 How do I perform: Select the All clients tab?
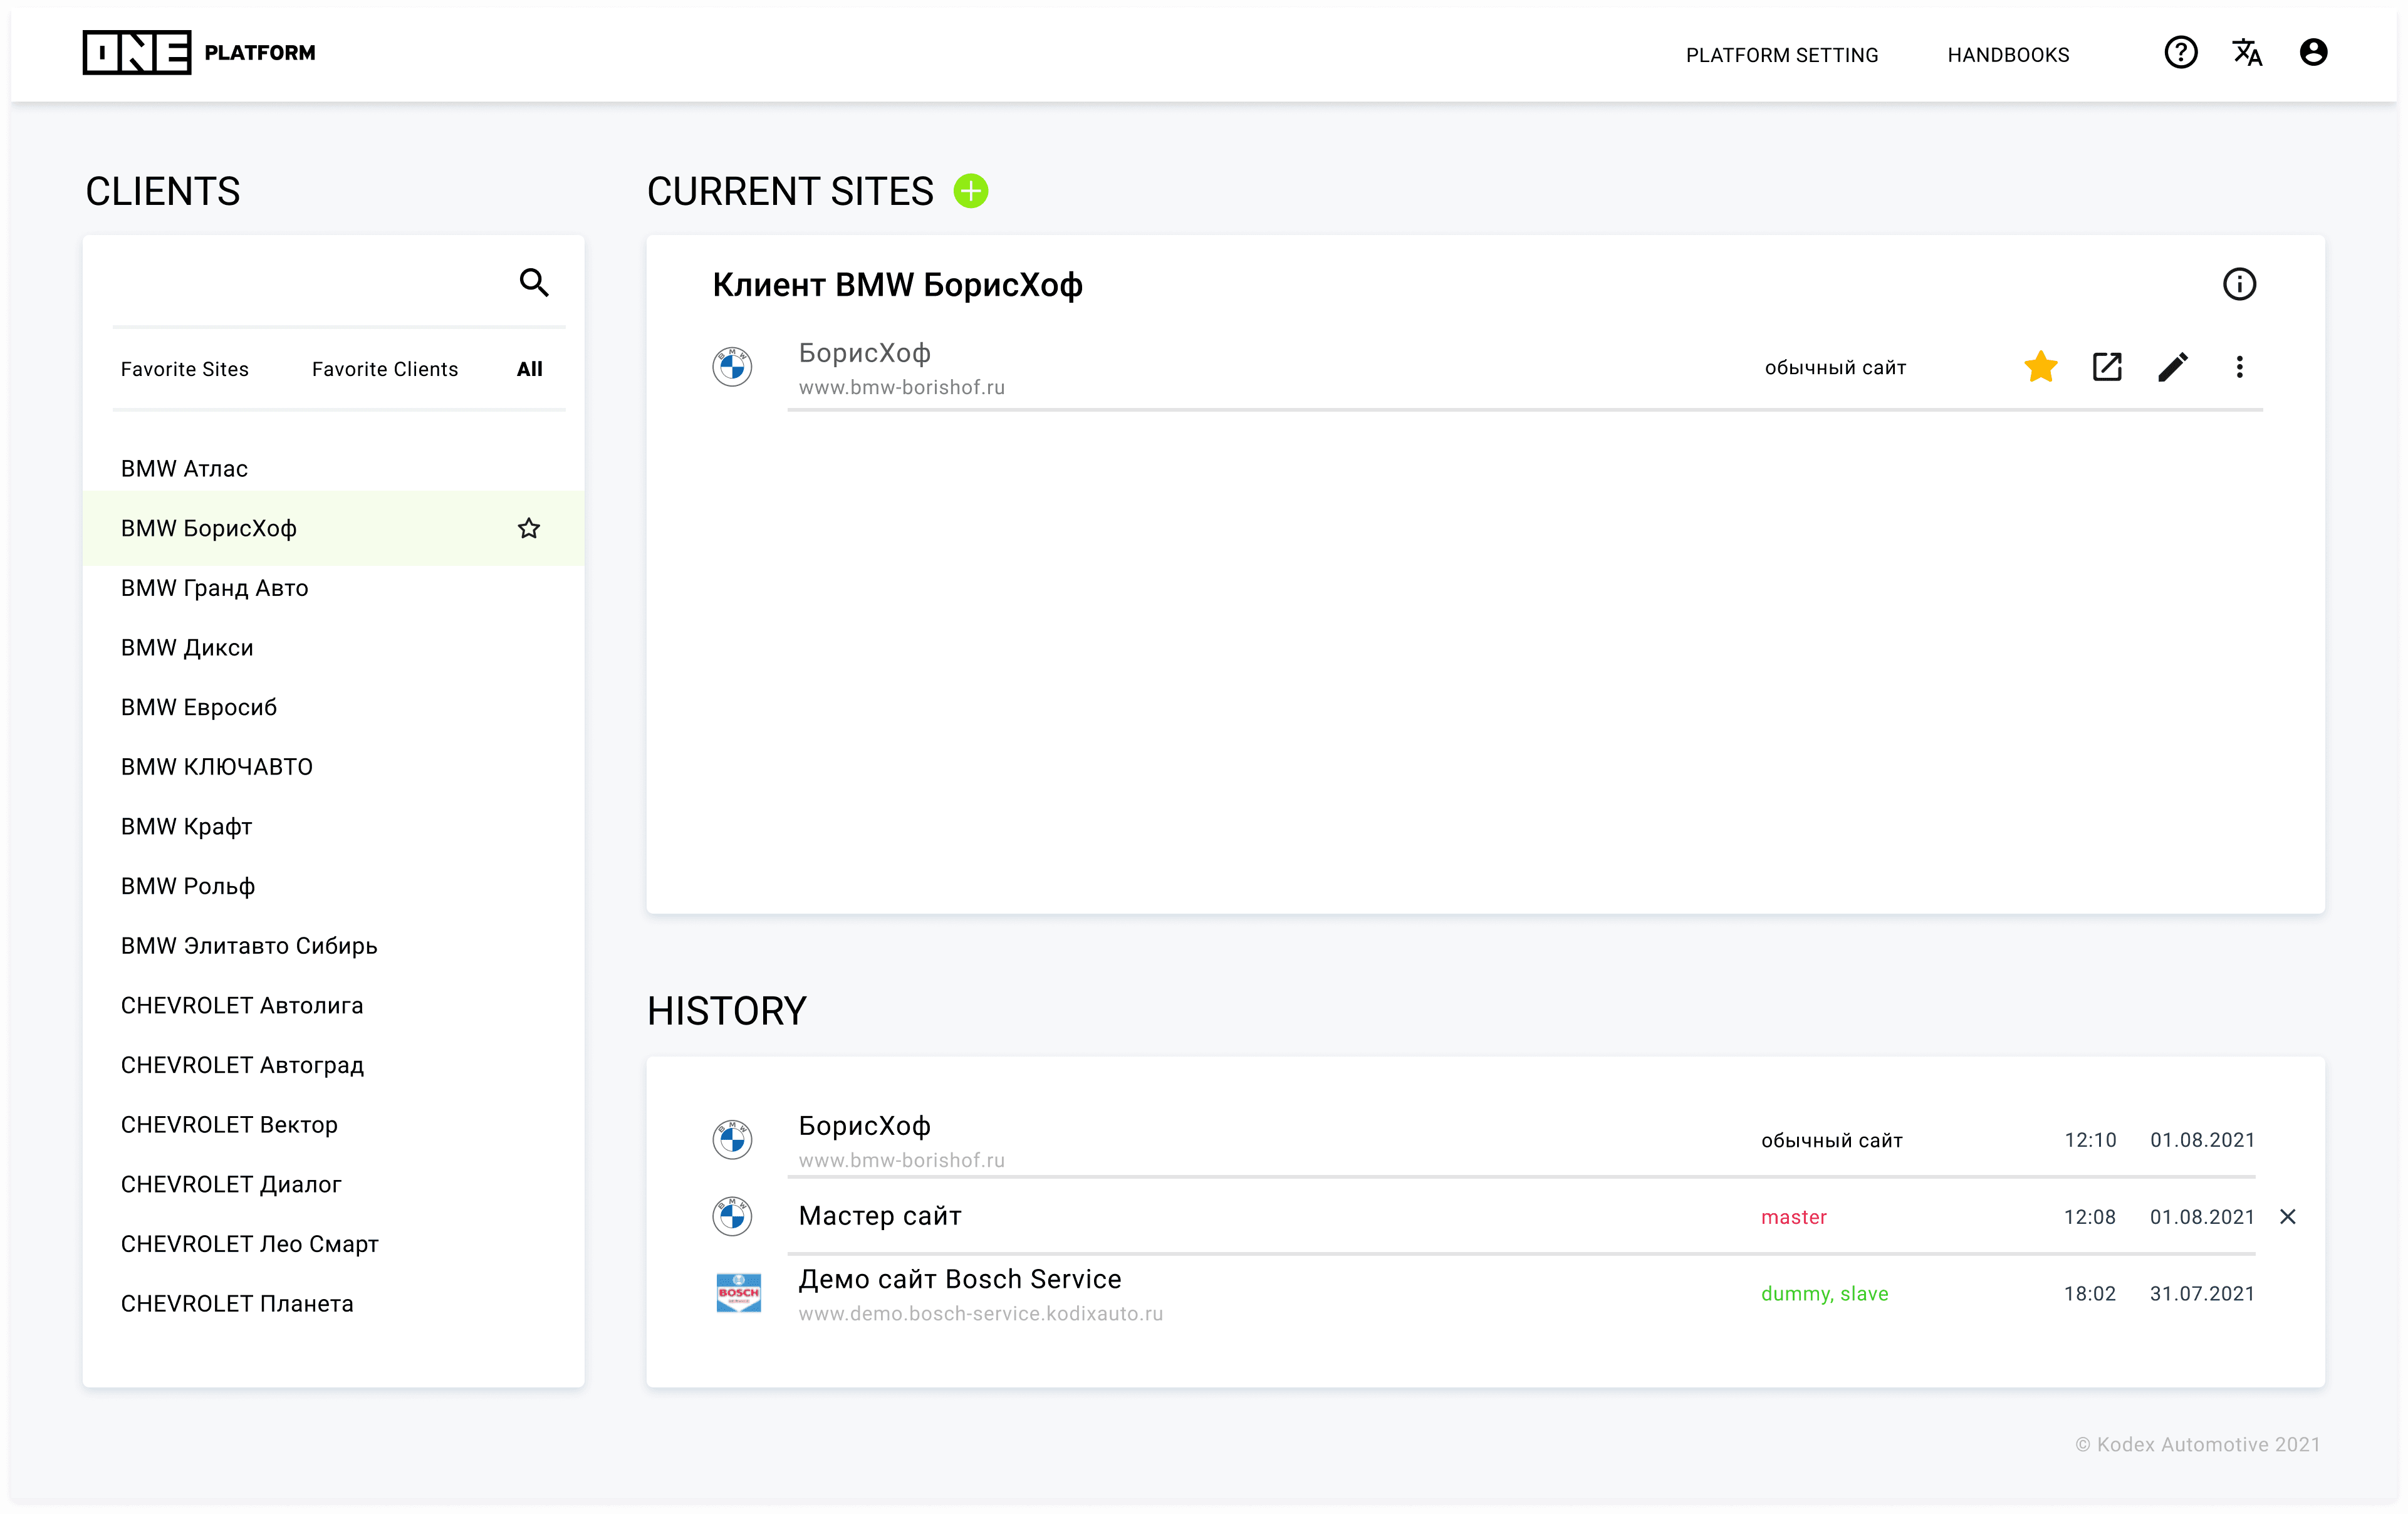click(x=529, y=369)
